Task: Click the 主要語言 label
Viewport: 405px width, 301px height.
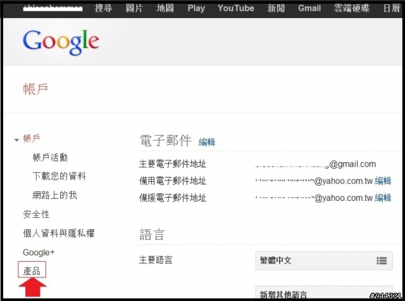Action: point(156,260)
